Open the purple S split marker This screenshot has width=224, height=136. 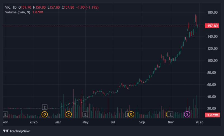pyautogui.click(x=187, y=114)
